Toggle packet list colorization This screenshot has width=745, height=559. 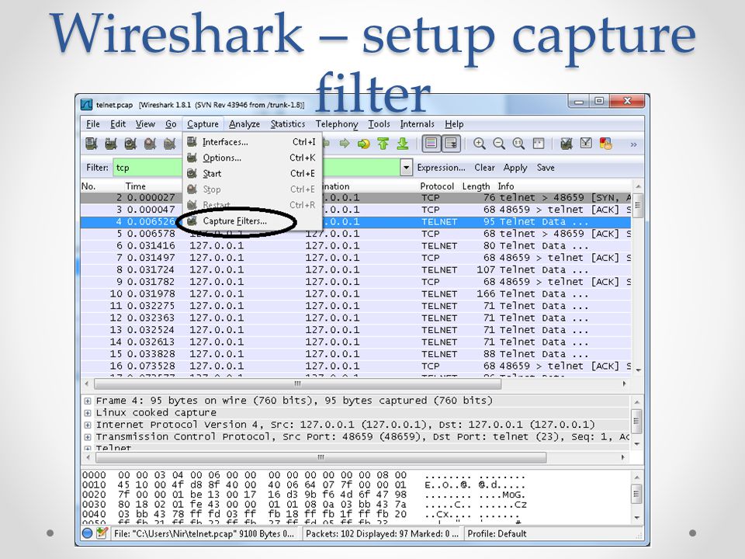pos(431,143)
